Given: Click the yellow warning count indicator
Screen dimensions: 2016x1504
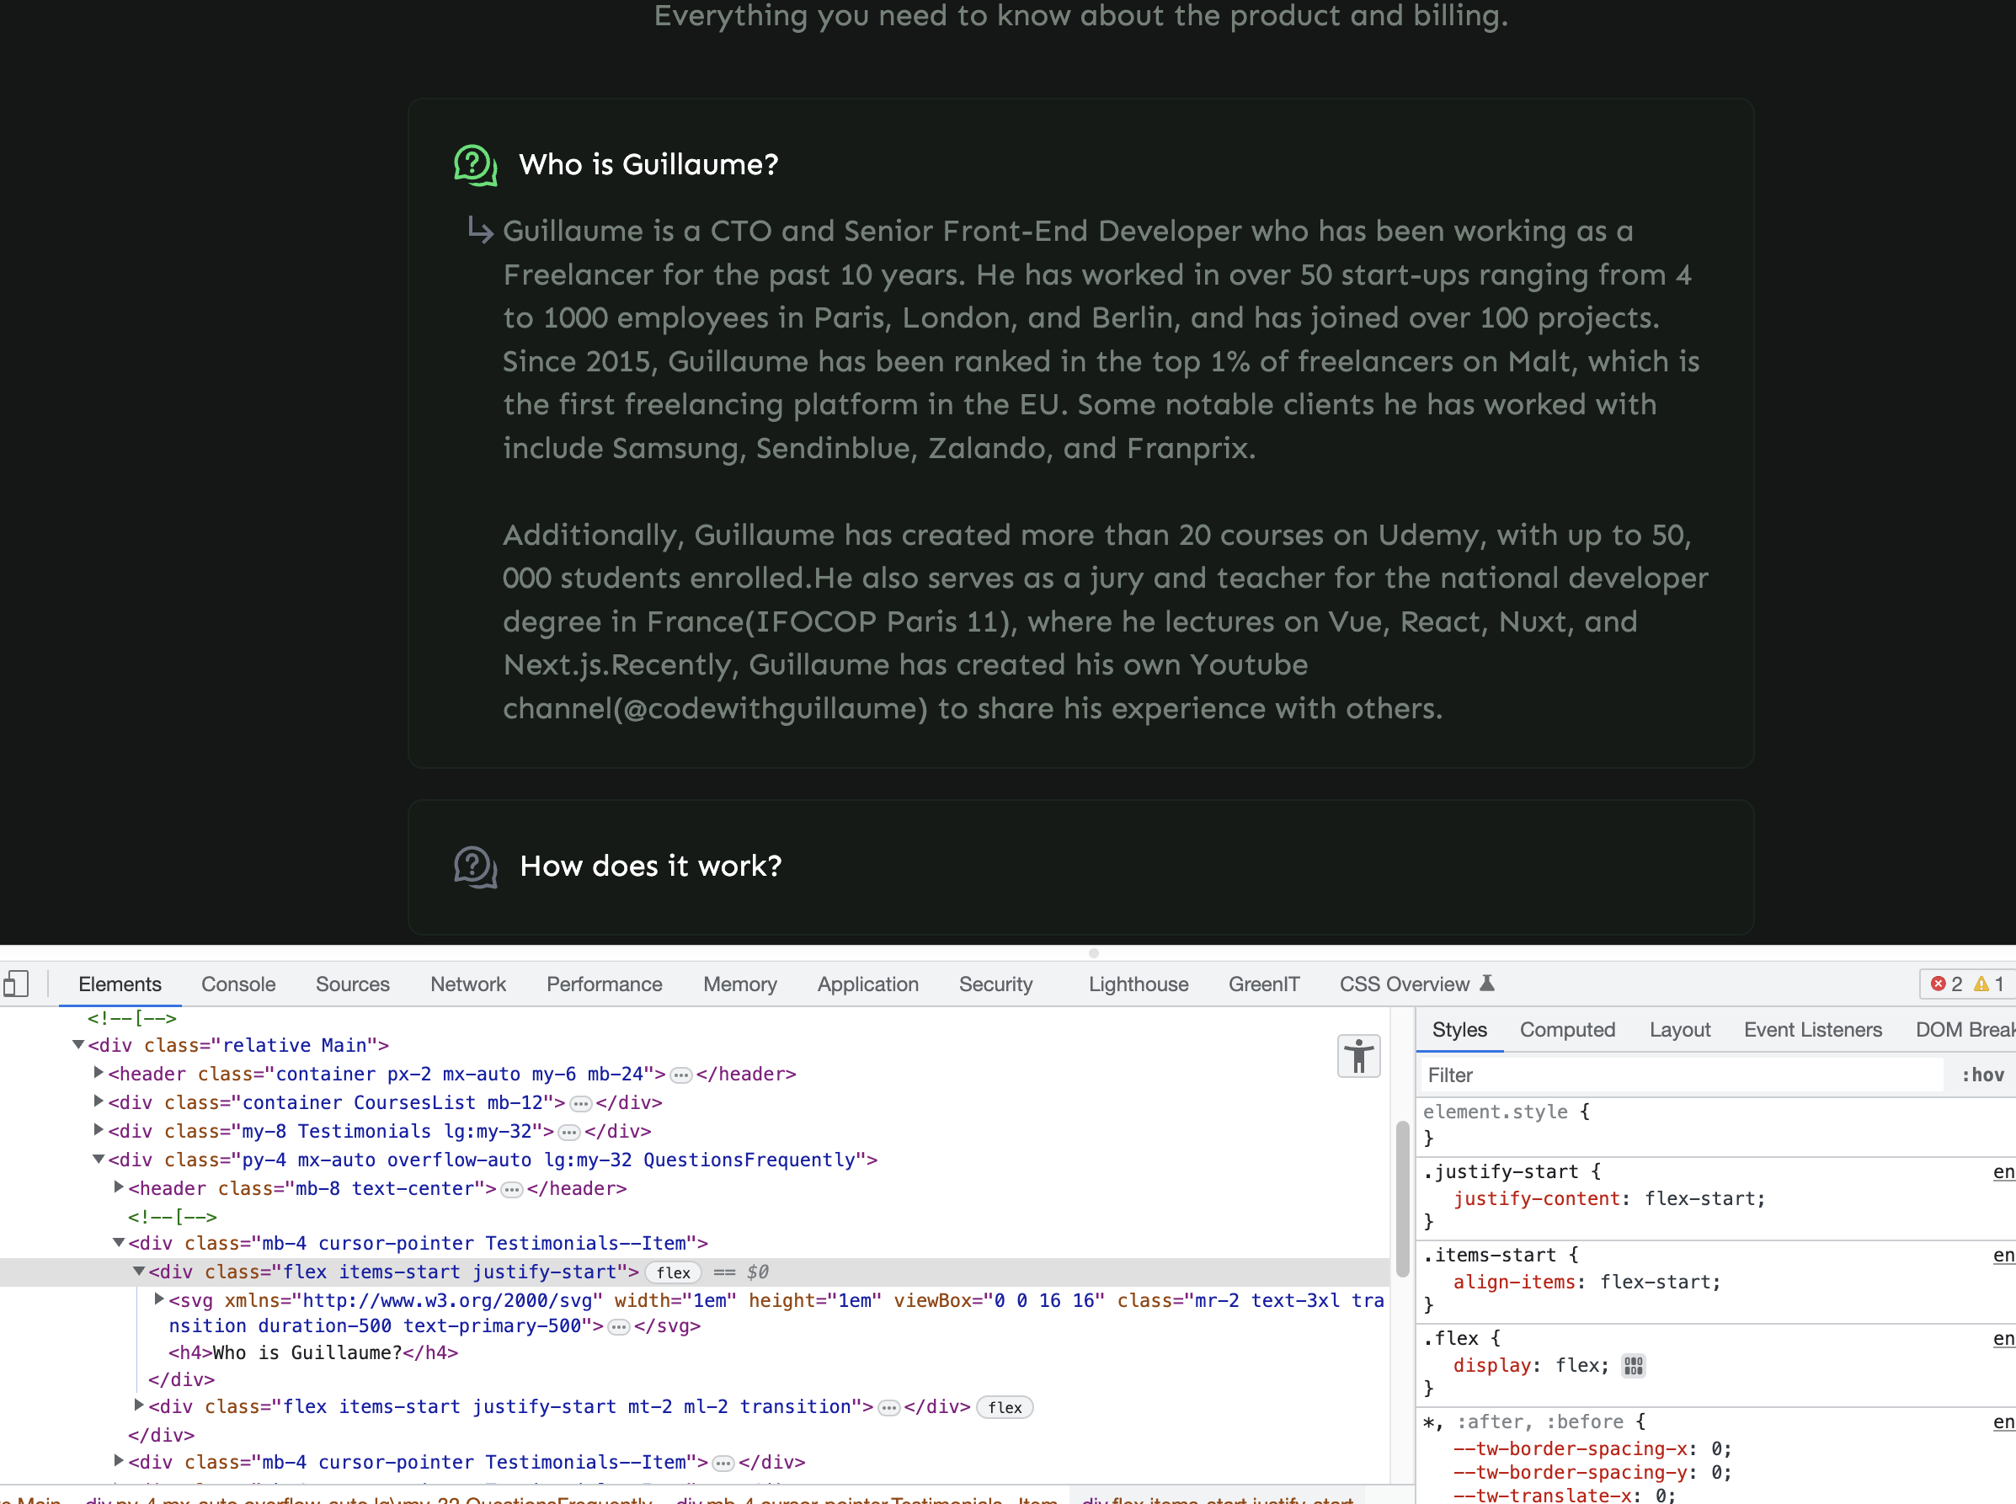Looking at the screenshot, I should (1989, 984).
